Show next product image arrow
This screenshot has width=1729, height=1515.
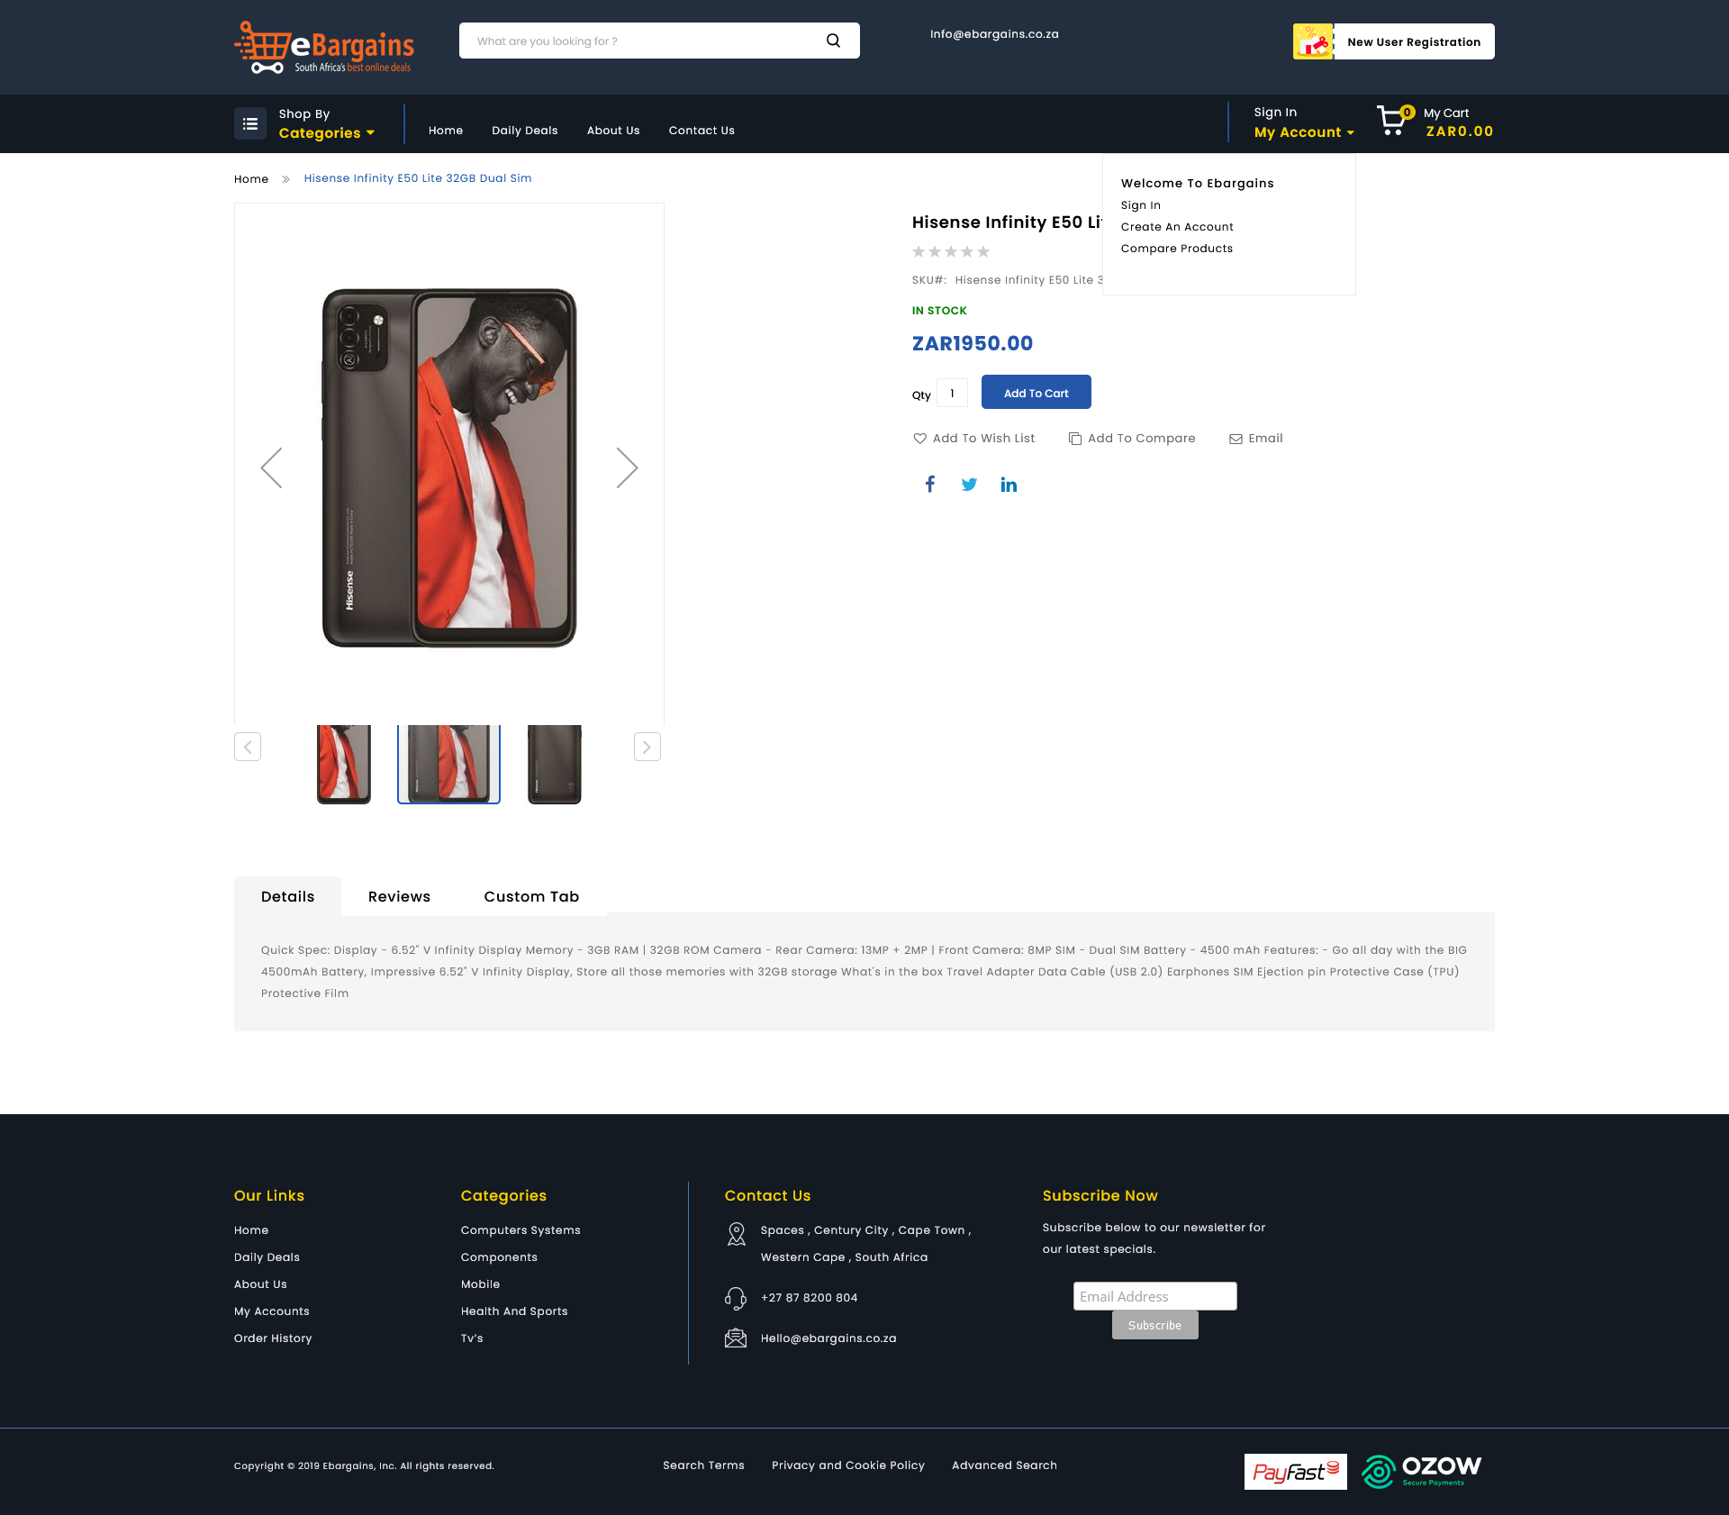(x=627, y=467)
